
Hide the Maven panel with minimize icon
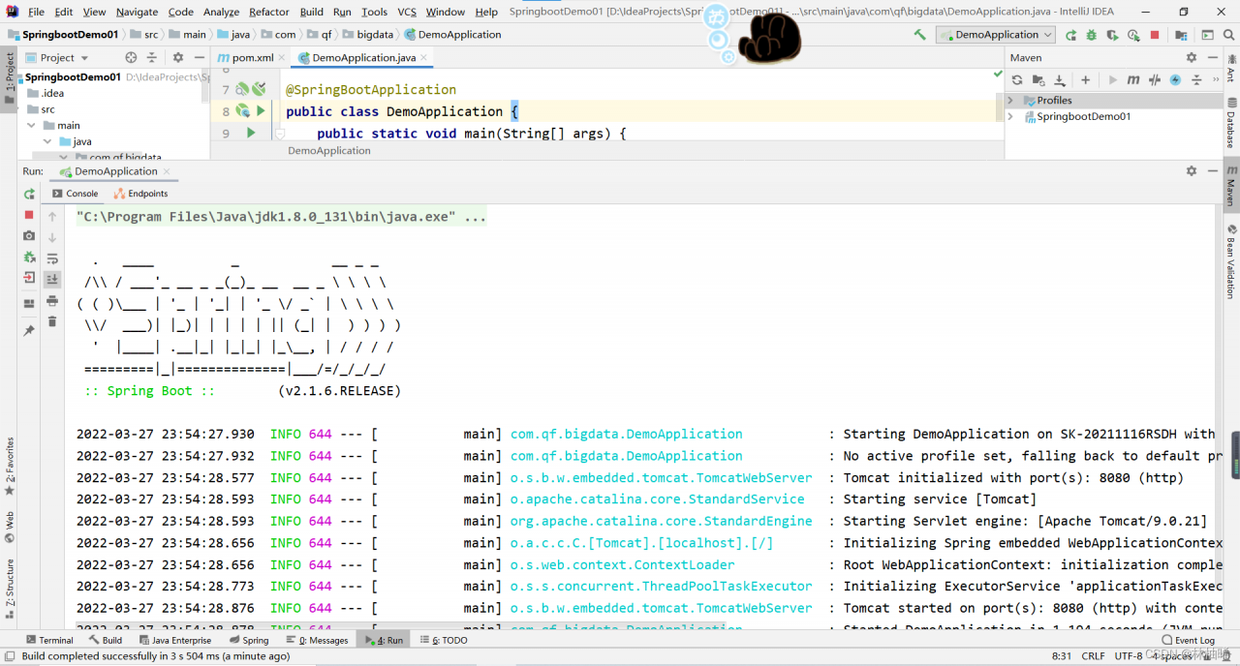tap(1212, 57)
